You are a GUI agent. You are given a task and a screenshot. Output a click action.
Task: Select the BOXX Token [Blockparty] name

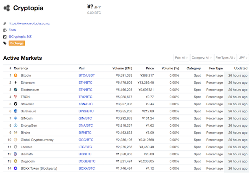pos(39,168)
